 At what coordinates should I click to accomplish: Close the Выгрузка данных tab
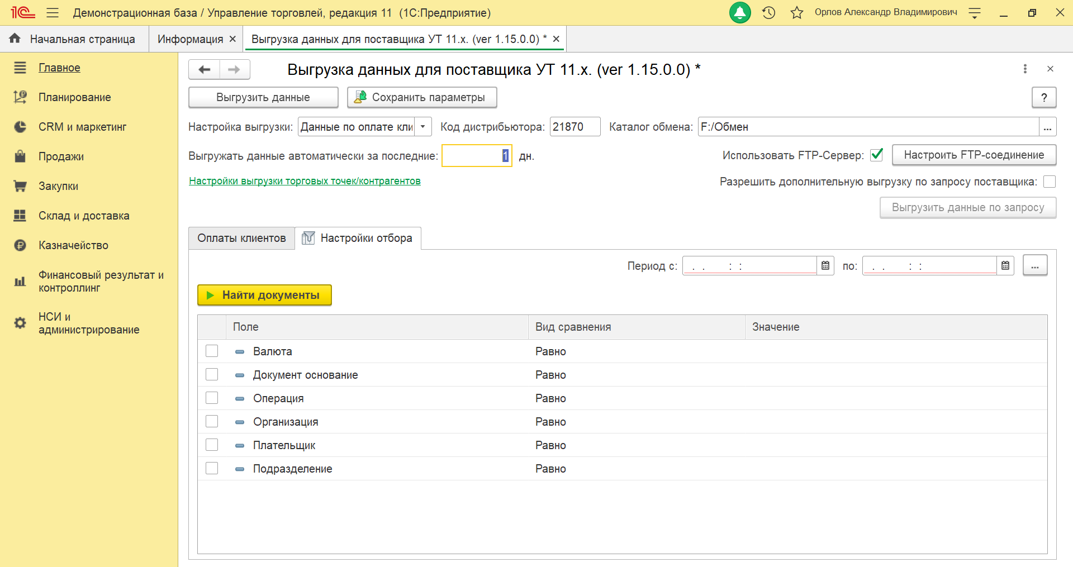(556, 39)
